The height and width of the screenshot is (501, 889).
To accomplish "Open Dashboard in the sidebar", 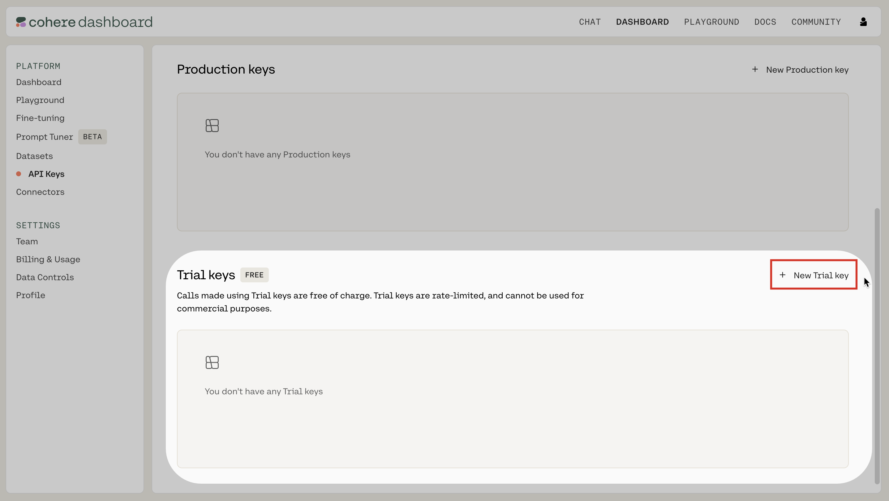I will coord(39,82).
